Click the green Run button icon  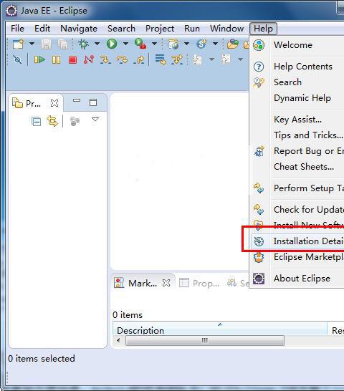tap(112, 44)
